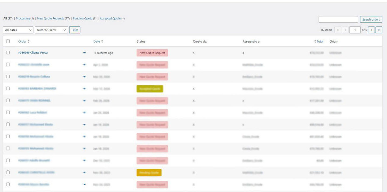Sort by the Total column header

320,42
